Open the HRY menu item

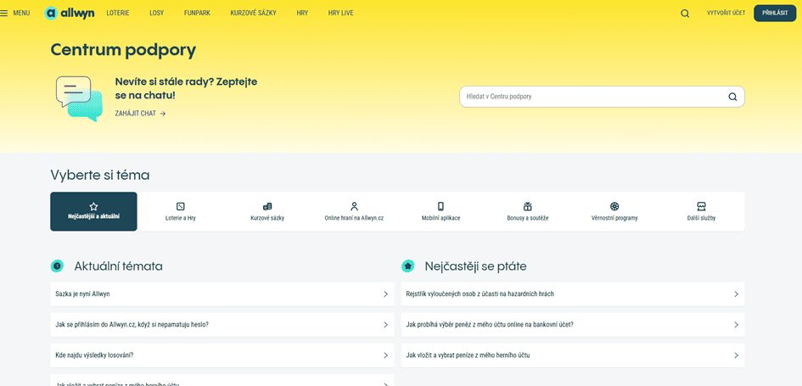302,14
